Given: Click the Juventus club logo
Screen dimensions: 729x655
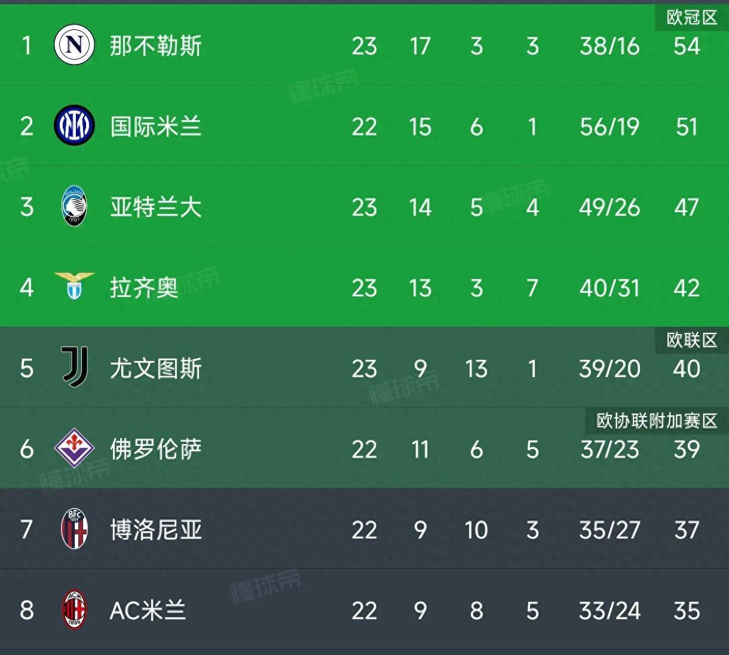Looking at the screenshot, I should pos(74,368).
